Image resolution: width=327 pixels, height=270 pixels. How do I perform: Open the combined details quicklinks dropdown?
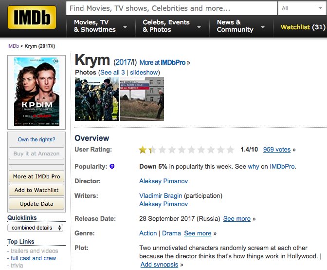[x=35, y=228]
